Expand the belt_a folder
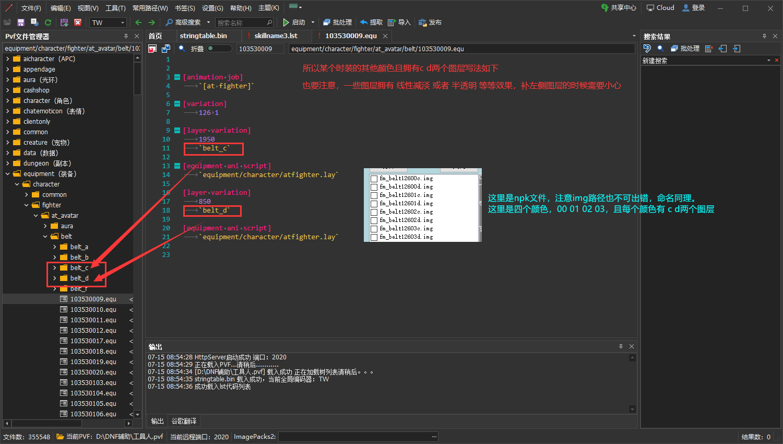 pyautogui.click(x=55, y=247)
